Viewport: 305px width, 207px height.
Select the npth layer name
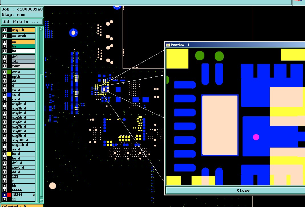click(x=23, y=76)
